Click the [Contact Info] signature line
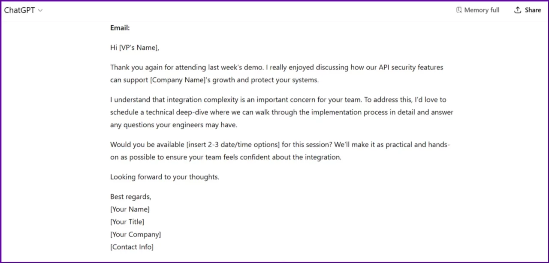Image resolution: width=549 pixels, height=263 pixels. pos(132,247)
